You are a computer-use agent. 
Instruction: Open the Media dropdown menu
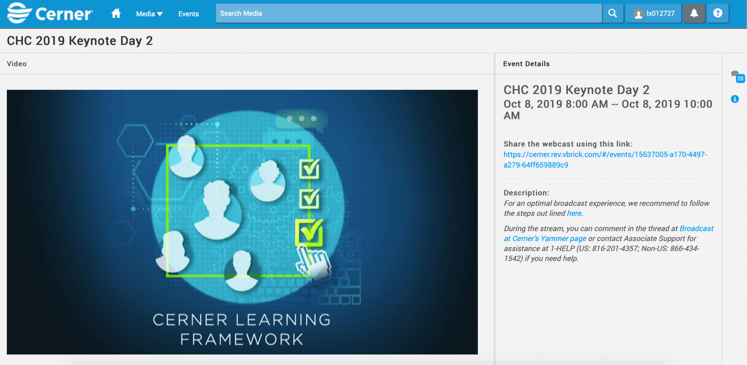coord(149,14)
